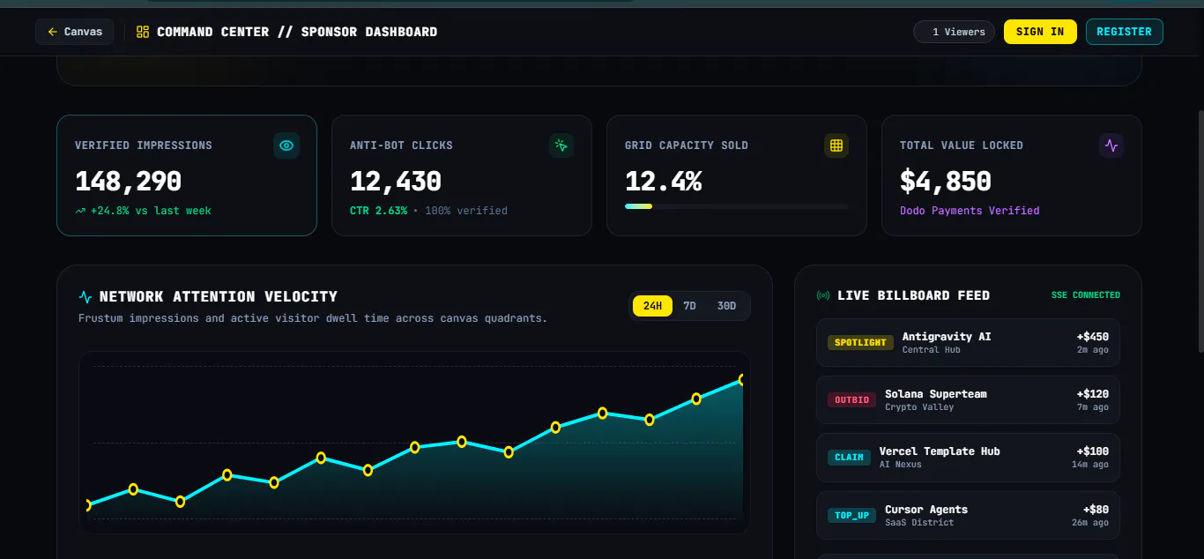This screenshot has height=559, width=1204.
Task: Click the +$80 amount in the feed
Action: coord(1096,510)
